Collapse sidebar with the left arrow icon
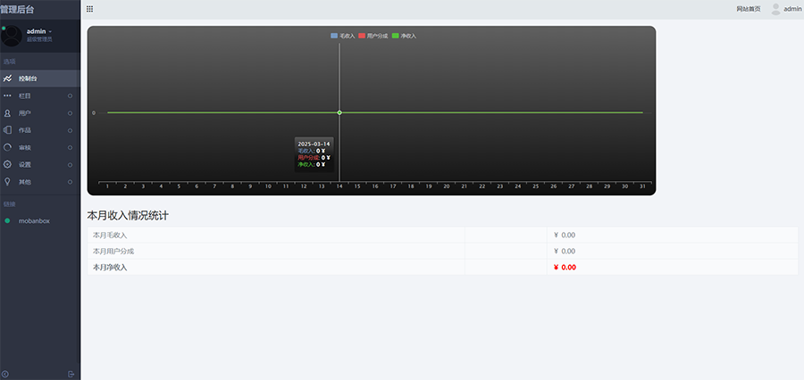The height and width of the screenshot is (380, 804). (5, 374)
